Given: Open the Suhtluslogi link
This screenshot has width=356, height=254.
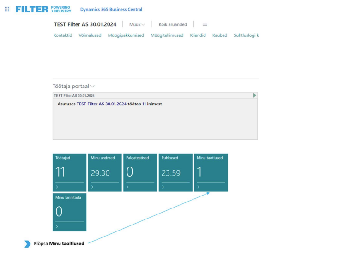Looking at the screenshot, I should pyautogui.click(x=247, y=35).
